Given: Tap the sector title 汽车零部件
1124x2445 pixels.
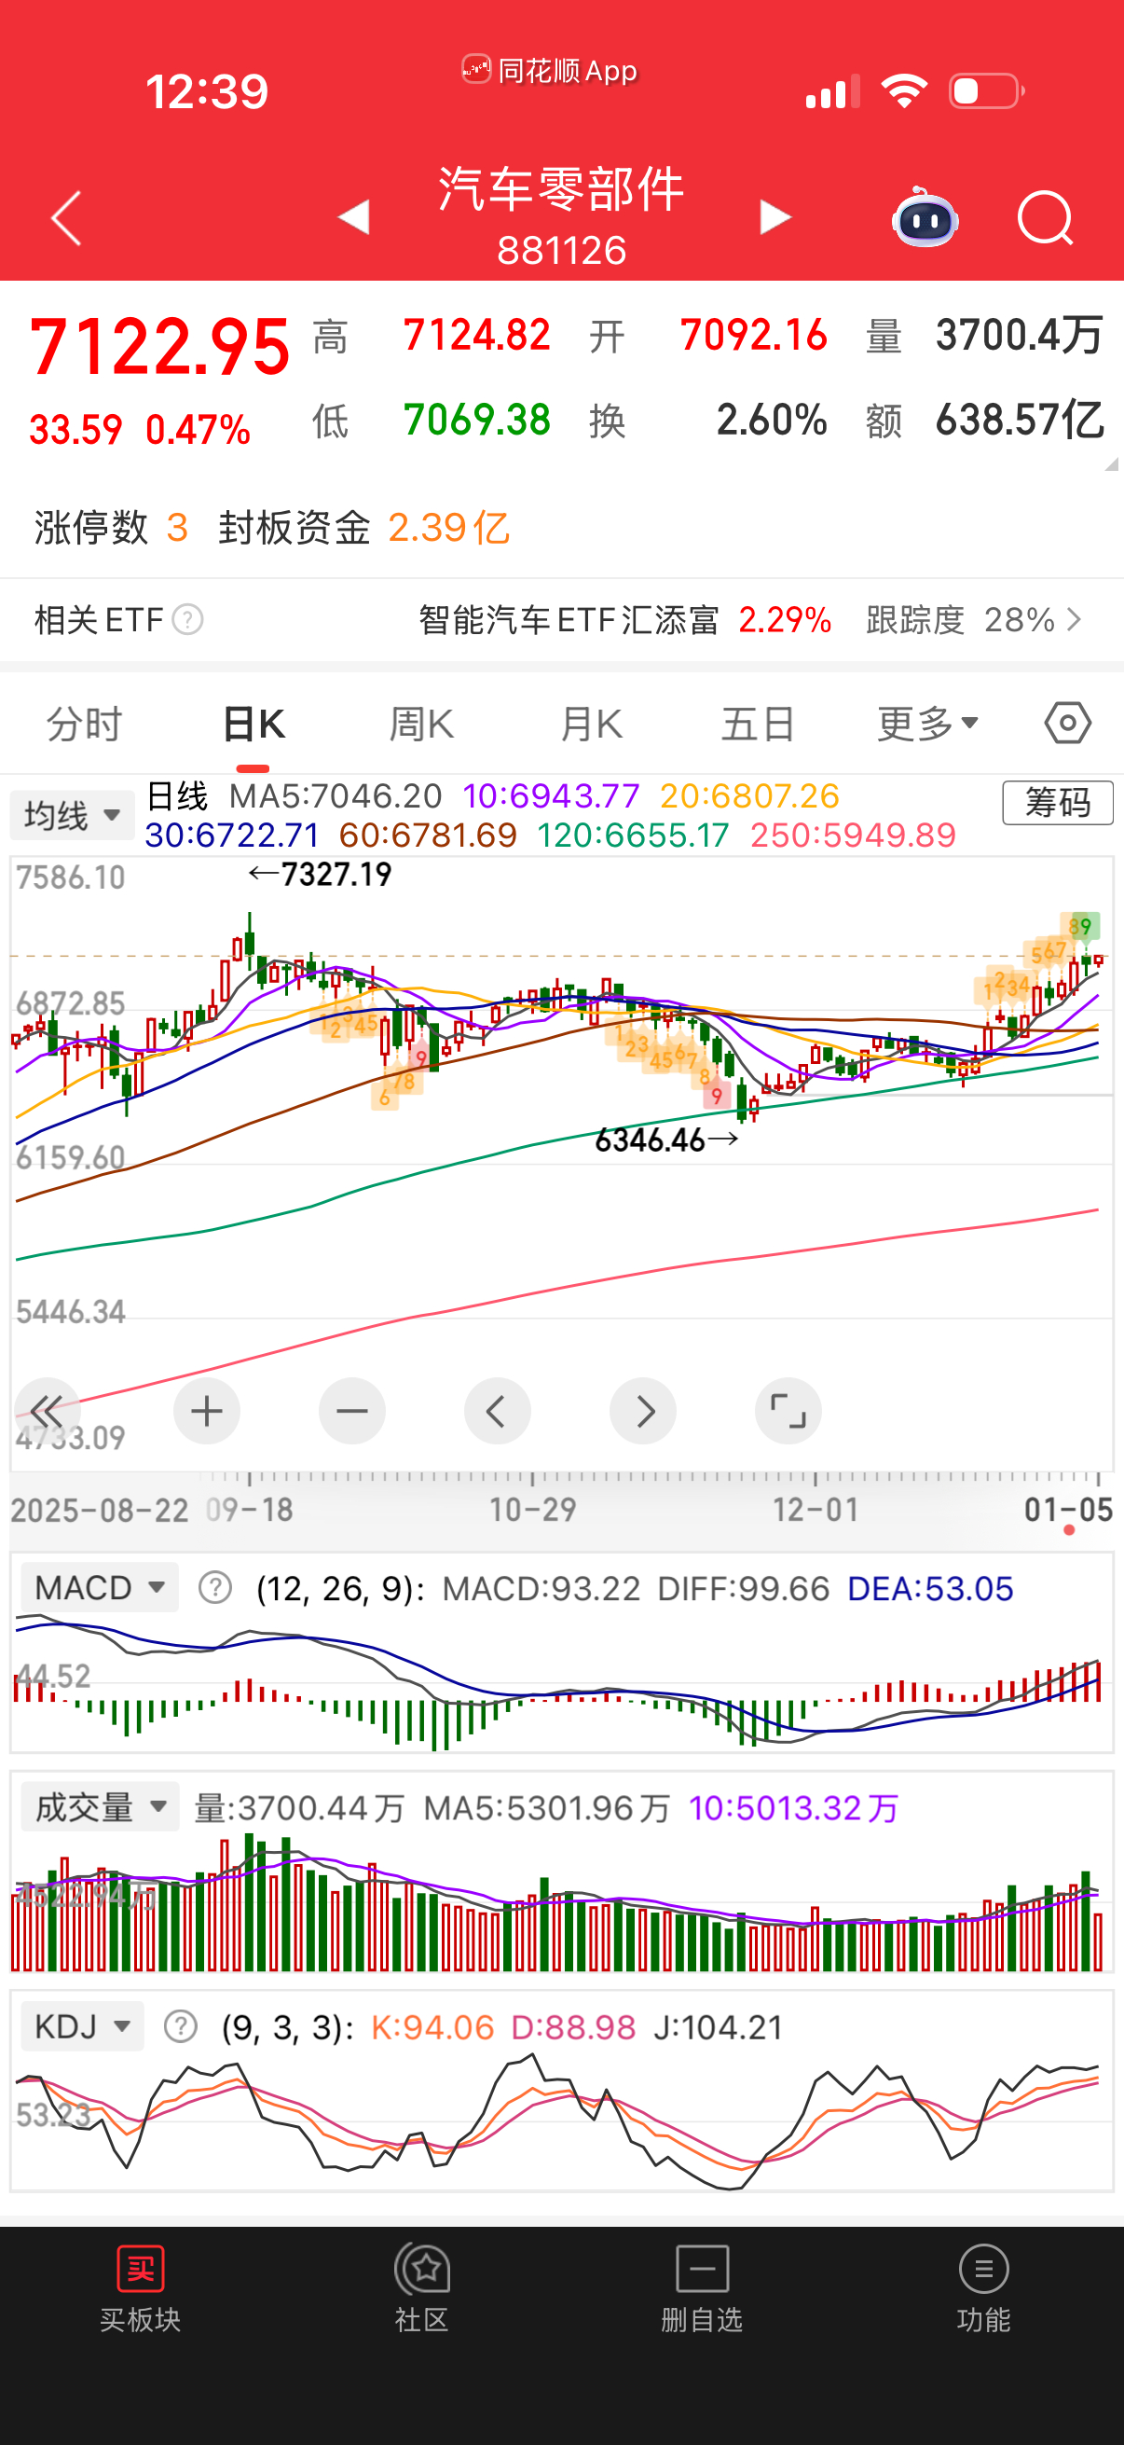Looking at the screenshot, I should coord(561,188).
